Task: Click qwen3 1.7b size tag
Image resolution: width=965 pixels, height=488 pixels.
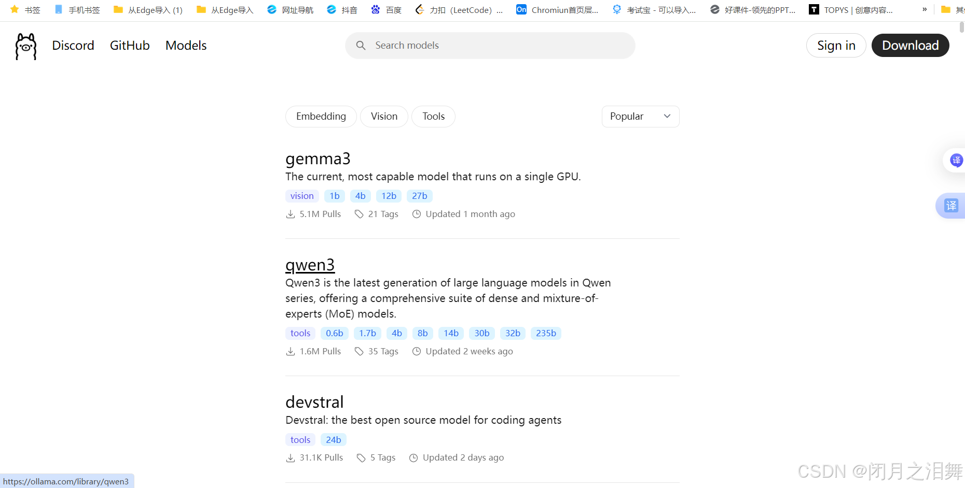Action: [x=367, y=333]
